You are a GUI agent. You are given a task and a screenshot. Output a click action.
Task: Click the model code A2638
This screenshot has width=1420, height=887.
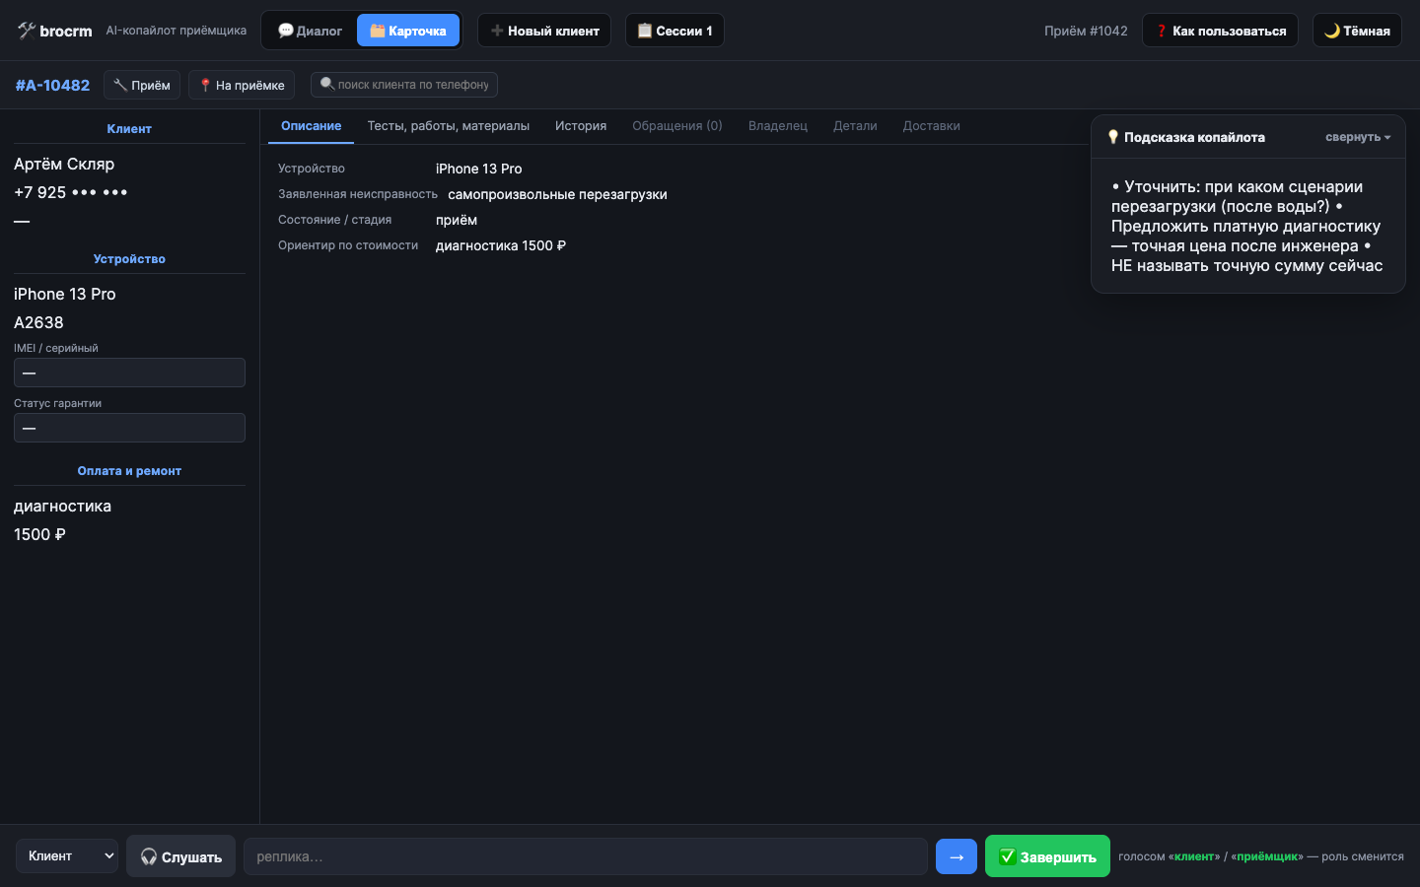tap(38, 322)
